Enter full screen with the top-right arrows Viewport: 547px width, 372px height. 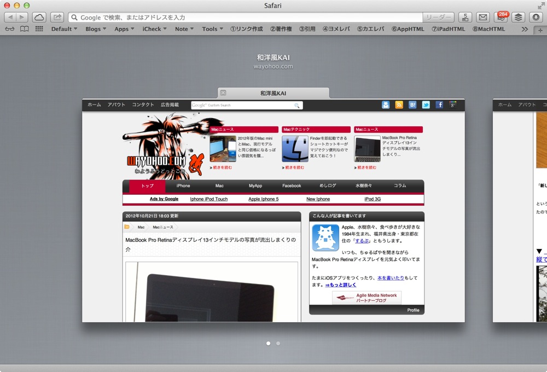click(541, 5)
